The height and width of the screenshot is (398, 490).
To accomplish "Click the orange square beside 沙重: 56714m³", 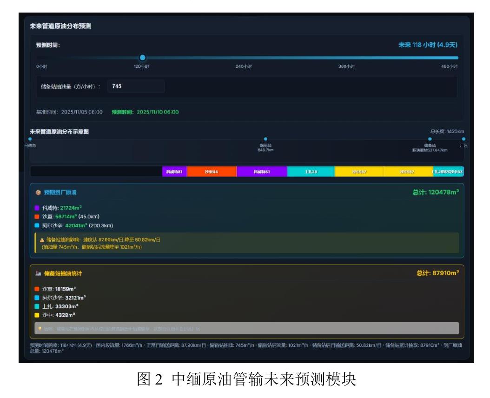I will (x=37, y=217).
